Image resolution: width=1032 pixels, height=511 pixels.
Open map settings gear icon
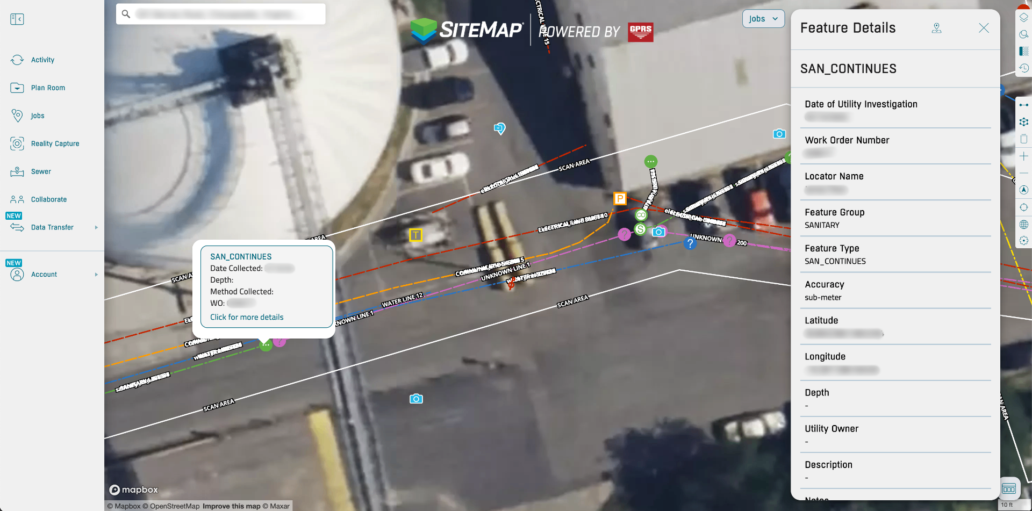pyautogui.click(x=1024, y=241)
